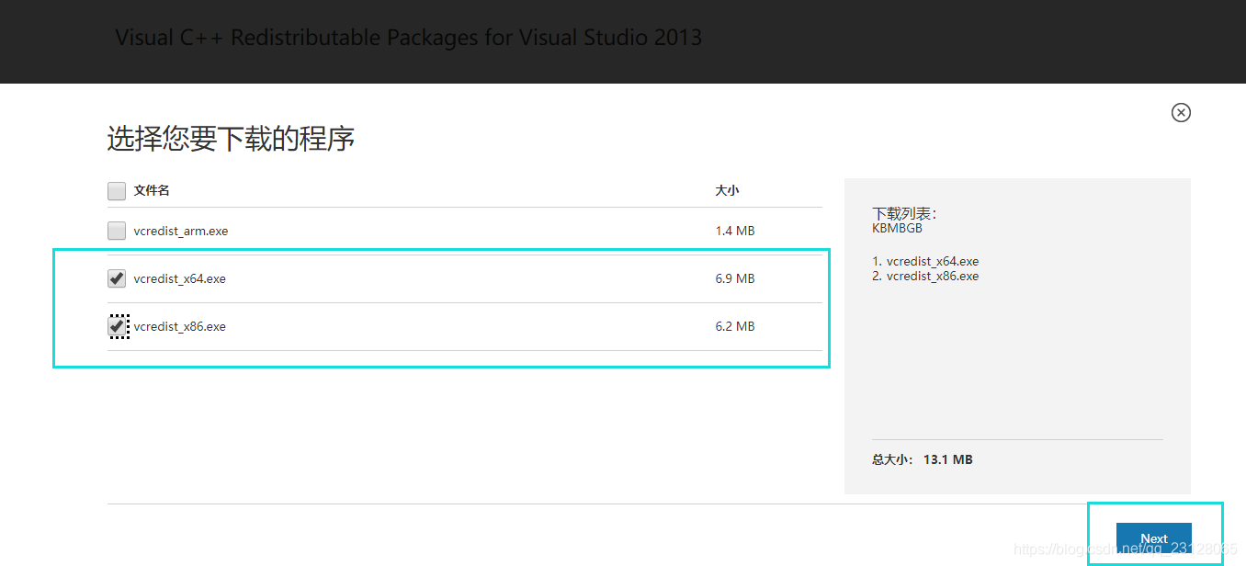Screen dimensions: 1246x566
Task: Click the blue Next button
Action: tap(1153, 538)
